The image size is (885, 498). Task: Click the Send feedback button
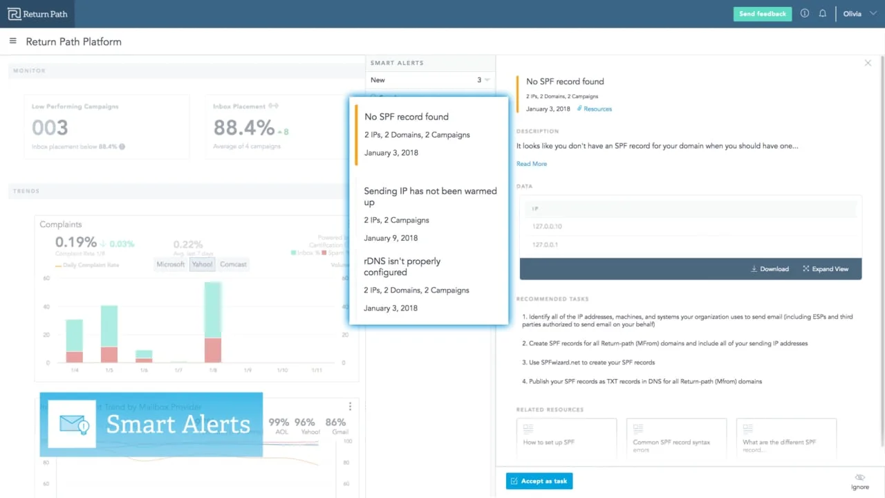tap(763, 14)
